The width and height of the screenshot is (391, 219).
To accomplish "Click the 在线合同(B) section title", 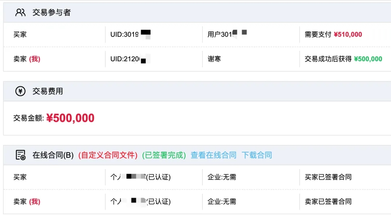I will click(x=53, y=155).
